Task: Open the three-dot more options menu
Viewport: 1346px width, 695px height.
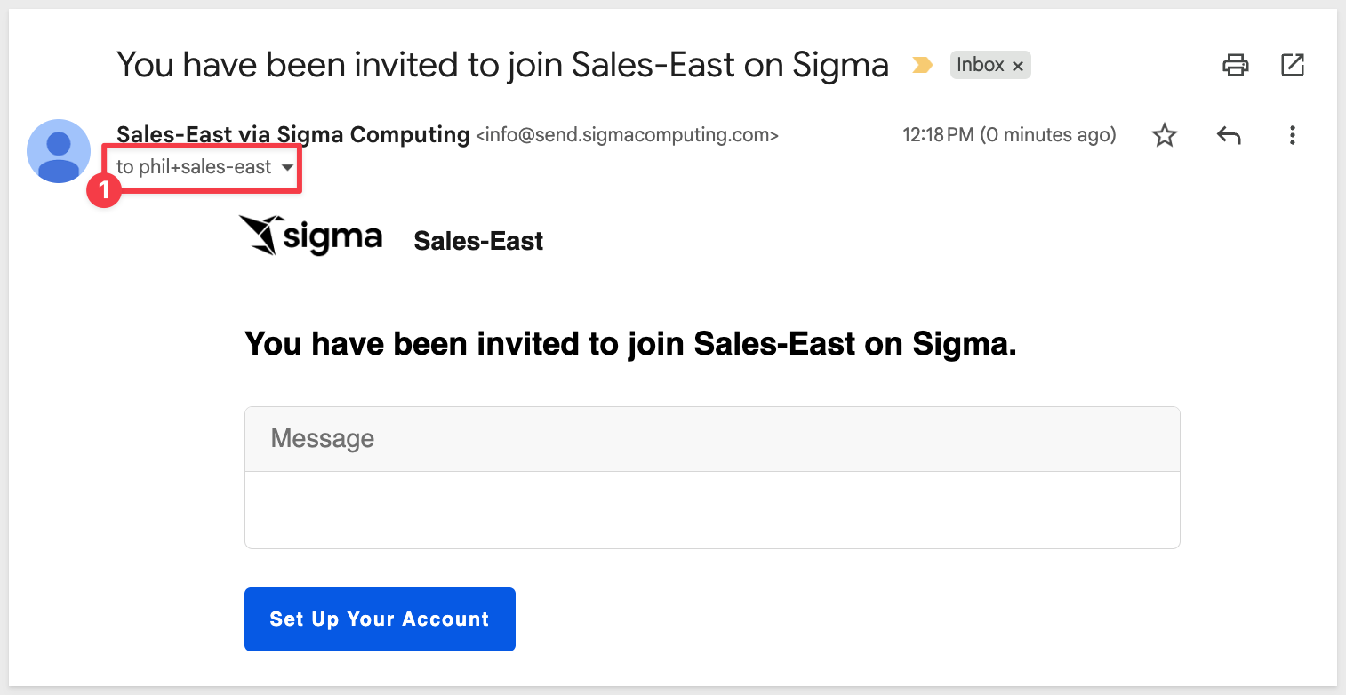Action: pos(1292,135)
